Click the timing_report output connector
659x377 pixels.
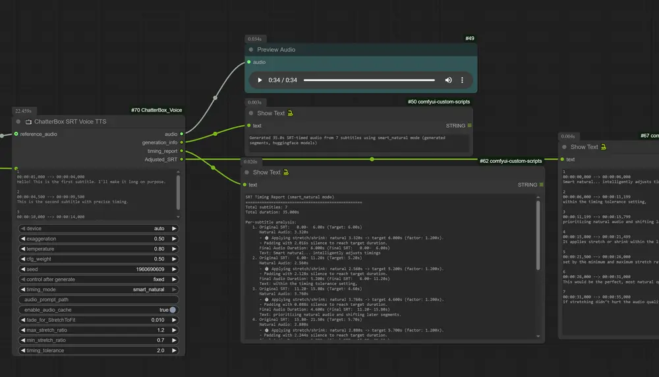click(182, 151)
